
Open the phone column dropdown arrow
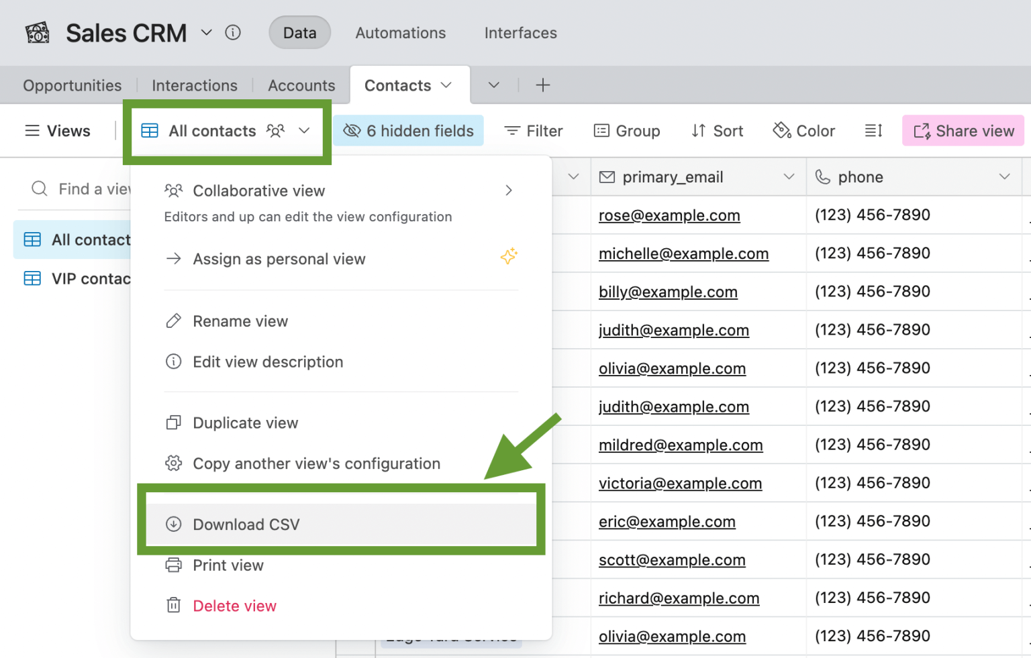coord(1004,177)
